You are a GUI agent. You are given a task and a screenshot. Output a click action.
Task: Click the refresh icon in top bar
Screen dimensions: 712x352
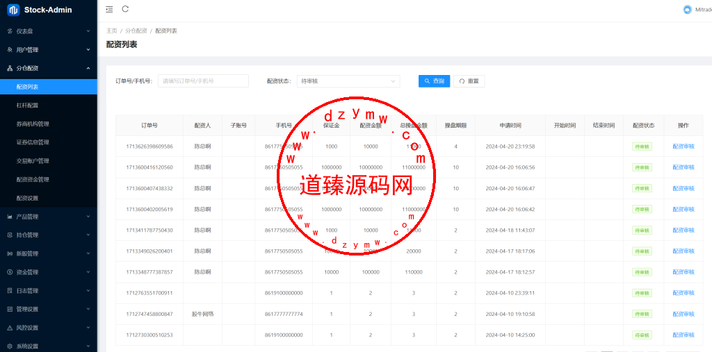tap(125, 9)
